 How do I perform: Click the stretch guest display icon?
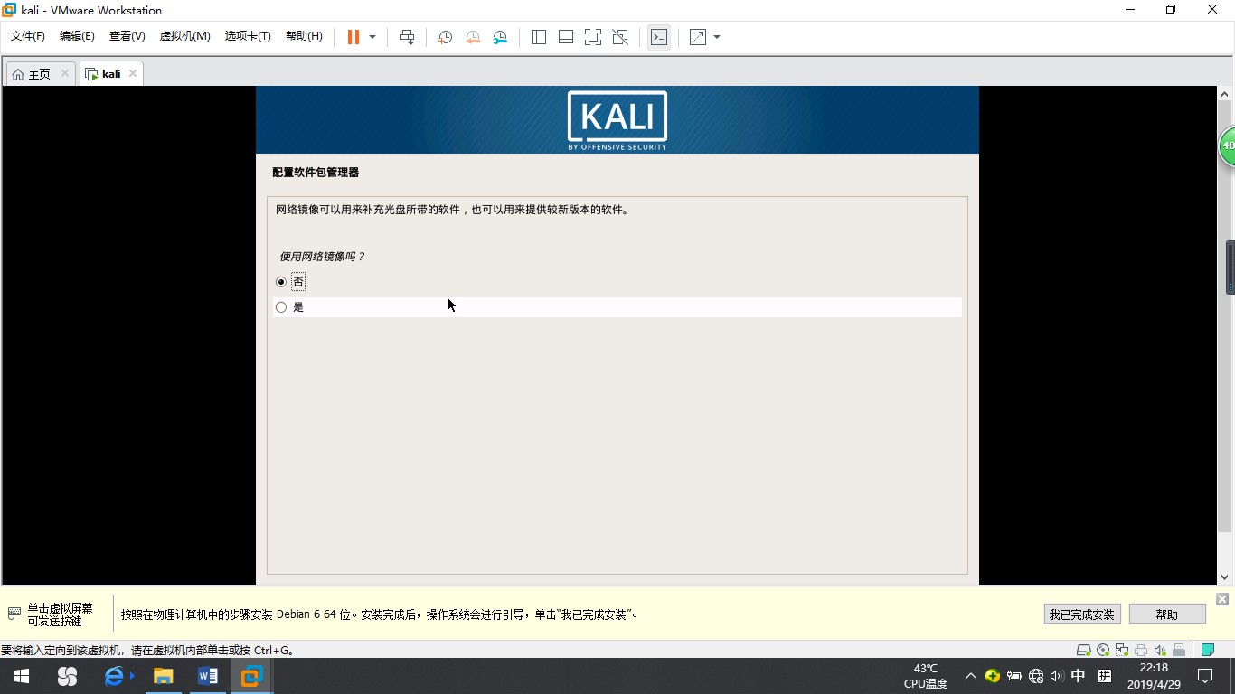pyautogui.click(x=698, y=37)
